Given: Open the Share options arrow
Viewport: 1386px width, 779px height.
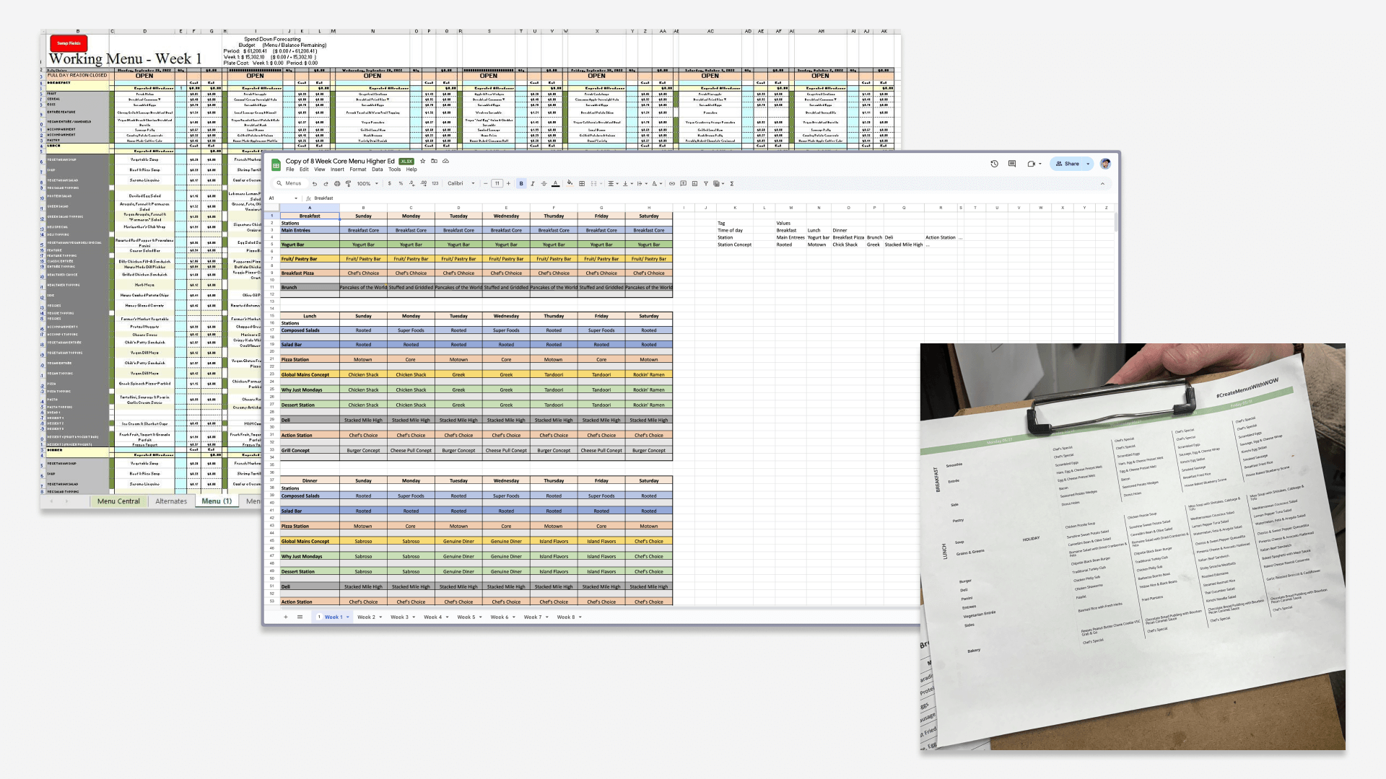Looking at the screenshot, I should click(1088, 164).
